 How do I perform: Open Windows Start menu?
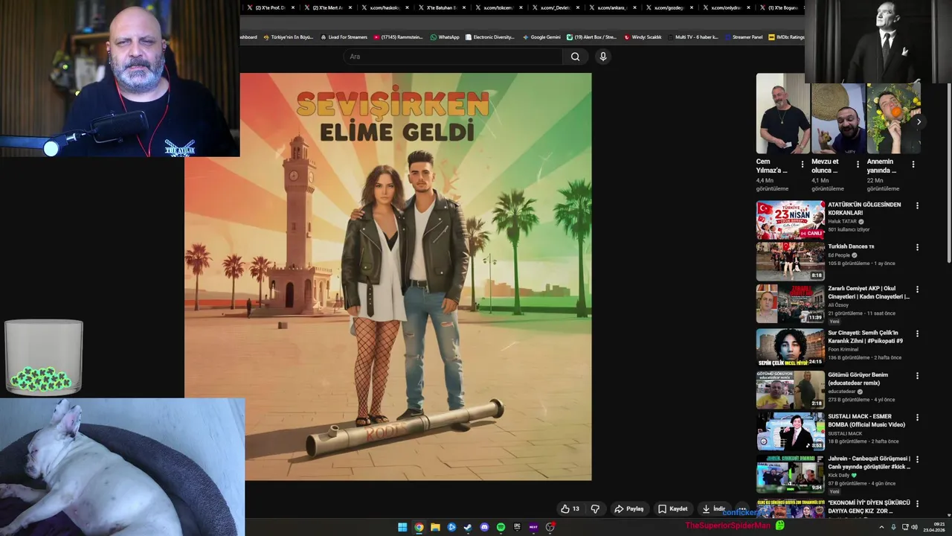[x=402, y=527]
